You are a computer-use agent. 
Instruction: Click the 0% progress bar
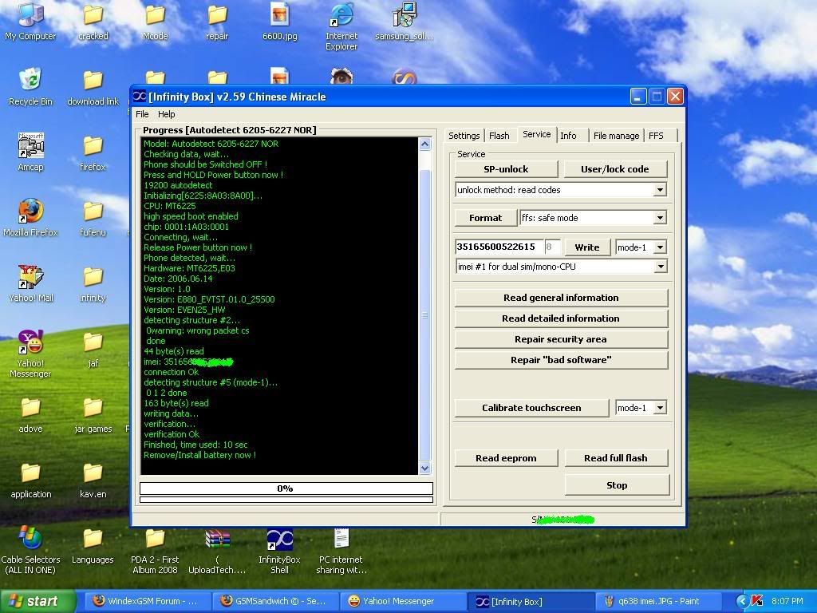tap(286, 488)
